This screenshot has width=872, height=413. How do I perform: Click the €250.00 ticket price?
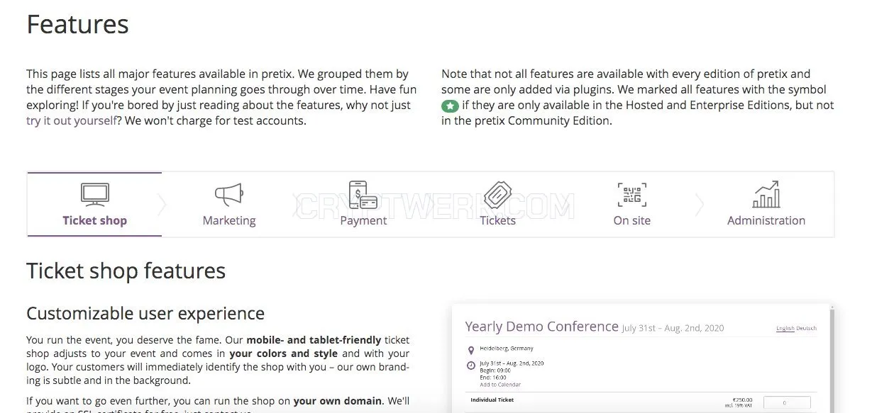coord(743,400)
